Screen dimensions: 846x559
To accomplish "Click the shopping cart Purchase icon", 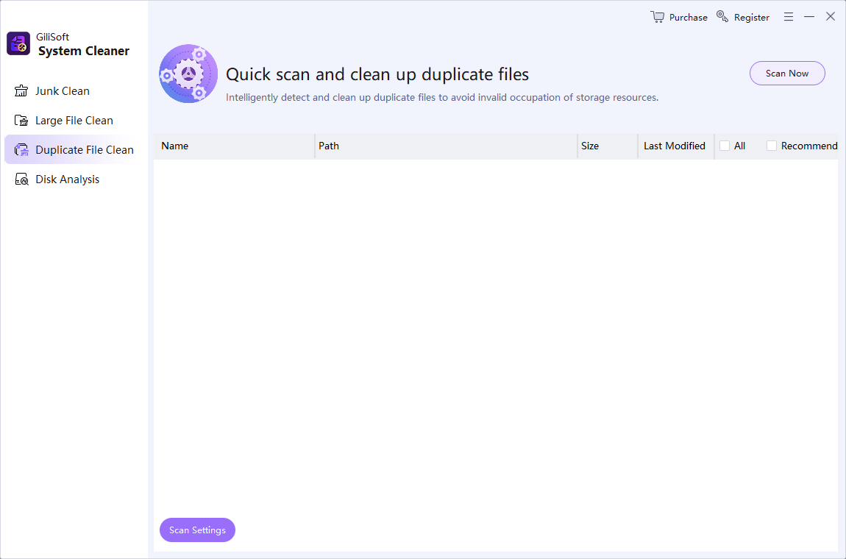I will (657, 17).
